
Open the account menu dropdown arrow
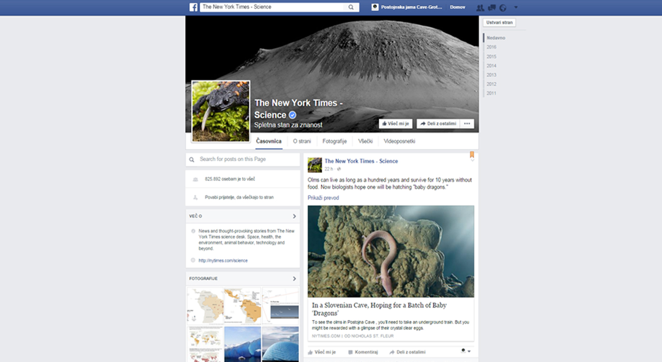pos(516,7)
